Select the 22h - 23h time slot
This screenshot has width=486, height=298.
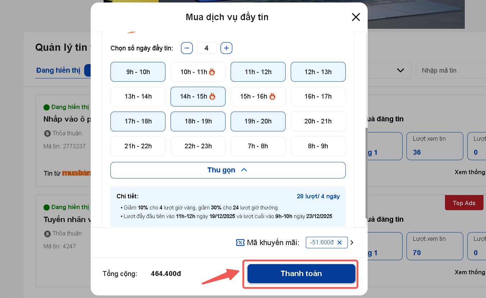click(198, 146)
